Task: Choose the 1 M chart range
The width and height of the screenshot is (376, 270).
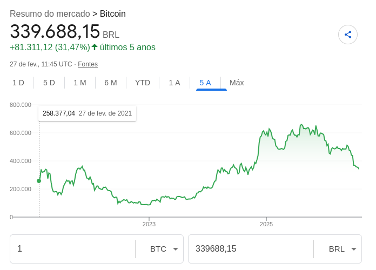Action: tap(80, 83)
